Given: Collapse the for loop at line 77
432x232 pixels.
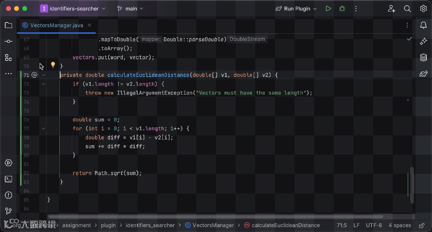Looking at the screenshot, I should (44, 129).
